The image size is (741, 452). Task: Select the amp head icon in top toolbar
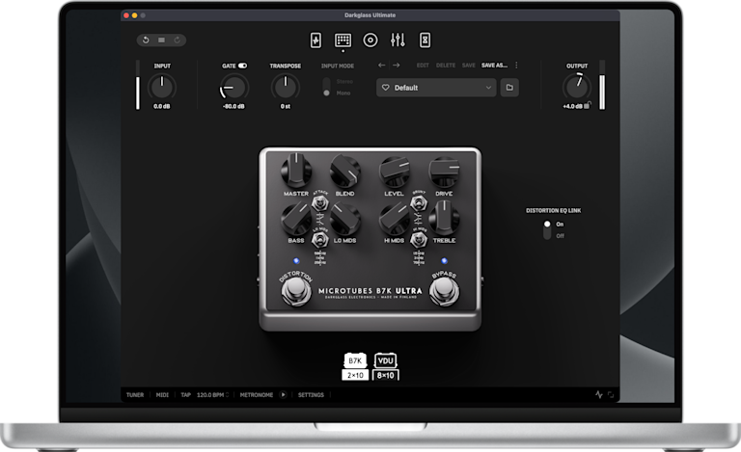(343, 40)
